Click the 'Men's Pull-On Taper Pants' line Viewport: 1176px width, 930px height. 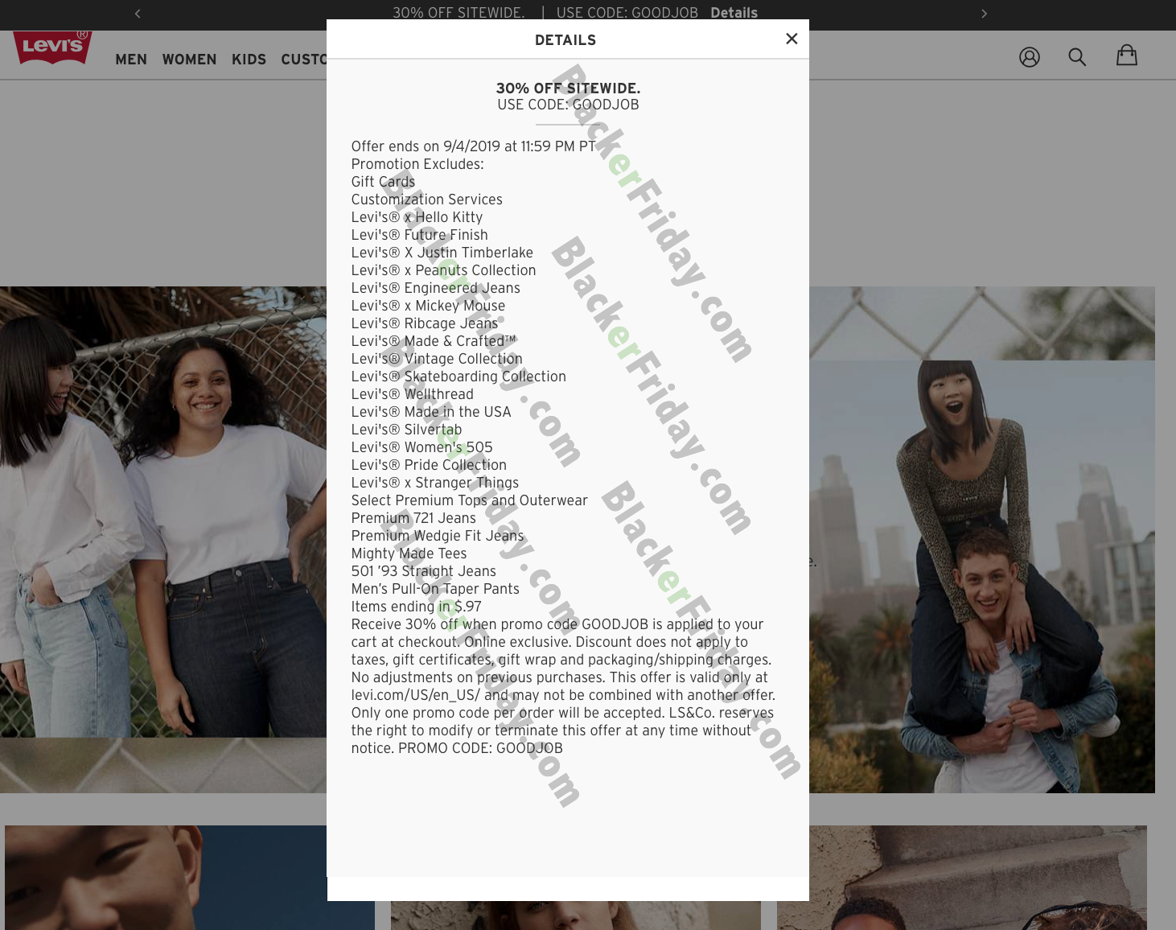pos(435,589)
